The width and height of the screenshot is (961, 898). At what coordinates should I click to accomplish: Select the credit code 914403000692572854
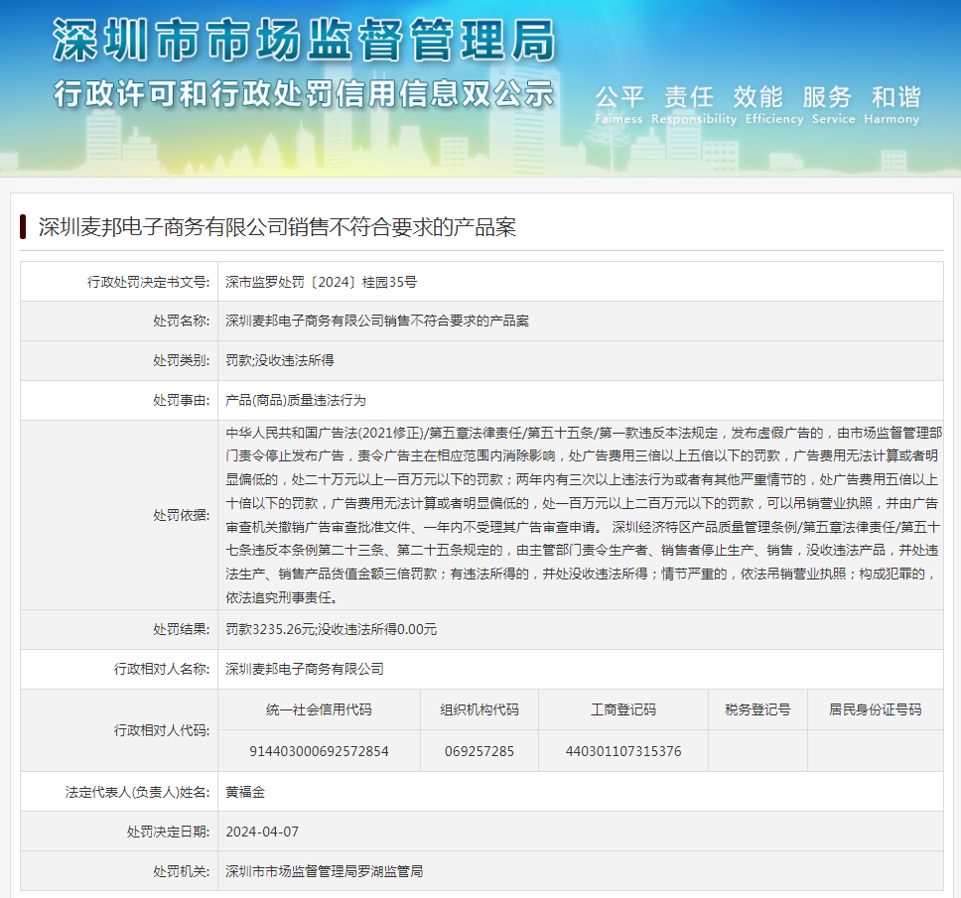tap(319, 751)
